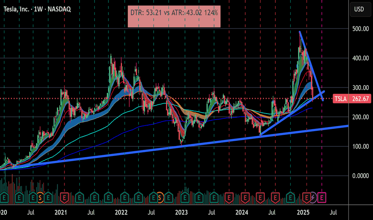373x220 pixels.
Task: Open the October 2021 green earnings marker
Action: [x=108, y=198]
